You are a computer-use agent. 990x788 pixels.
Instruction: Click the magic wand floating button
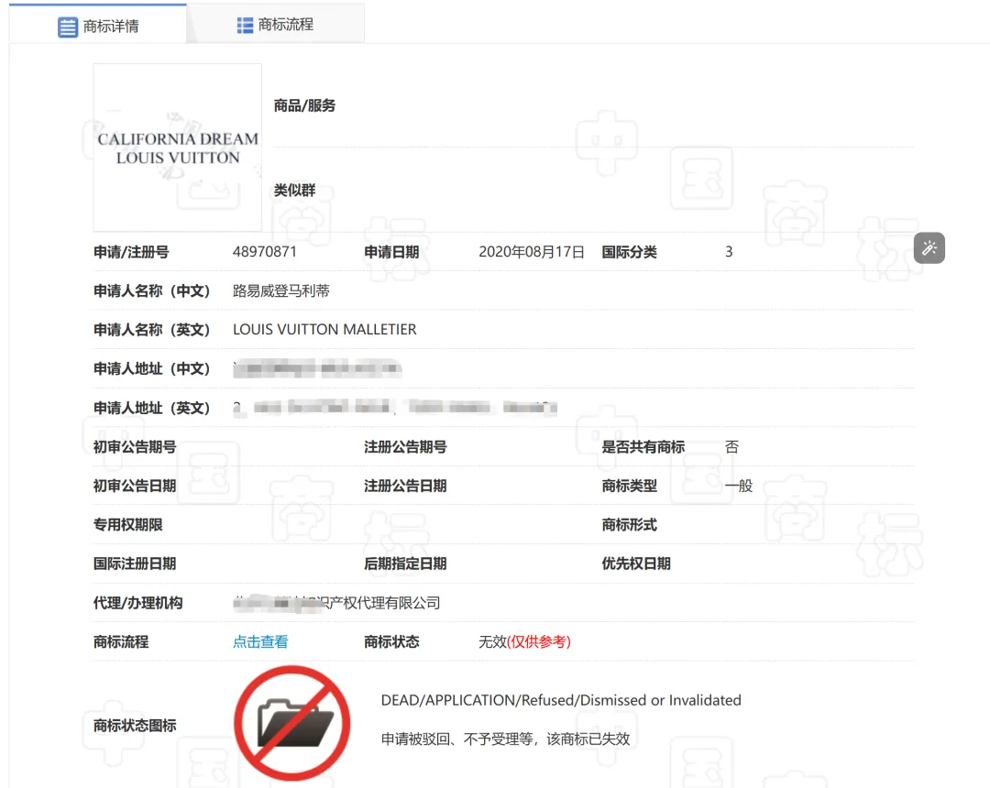click(x=929, y=248)
